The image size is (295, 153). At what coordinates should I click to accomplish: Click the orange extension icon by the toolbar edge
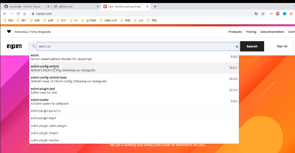tap(291, 14)
